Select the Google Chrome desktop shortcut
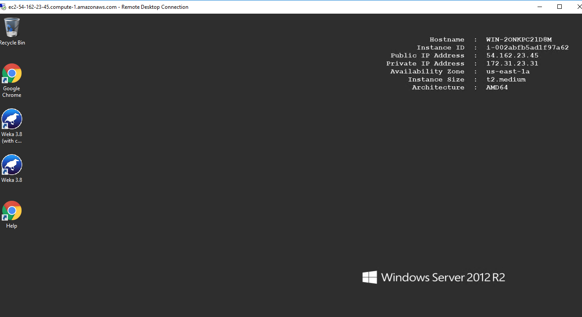 (x=12, y=74)
